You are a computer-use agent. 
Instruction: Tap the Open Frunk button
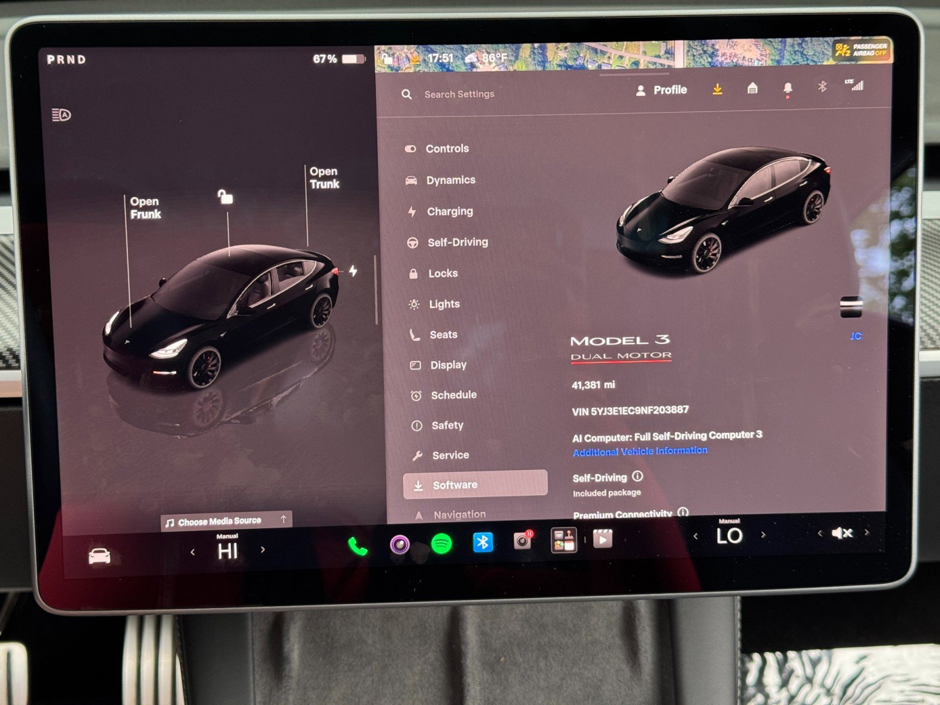pyautogui.click(x=145, y=208)
